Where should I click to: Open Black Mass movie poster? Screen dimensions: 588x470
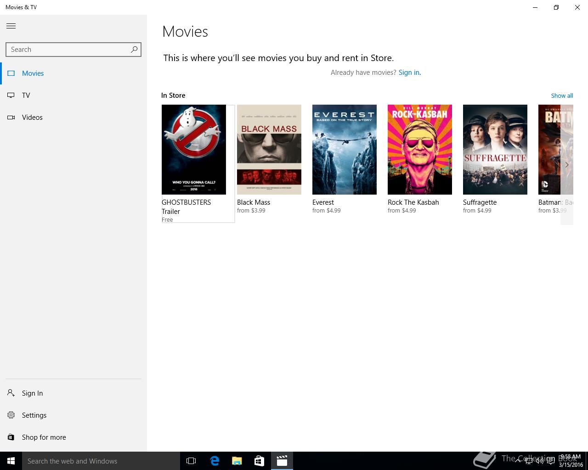(x=269, y=150)
